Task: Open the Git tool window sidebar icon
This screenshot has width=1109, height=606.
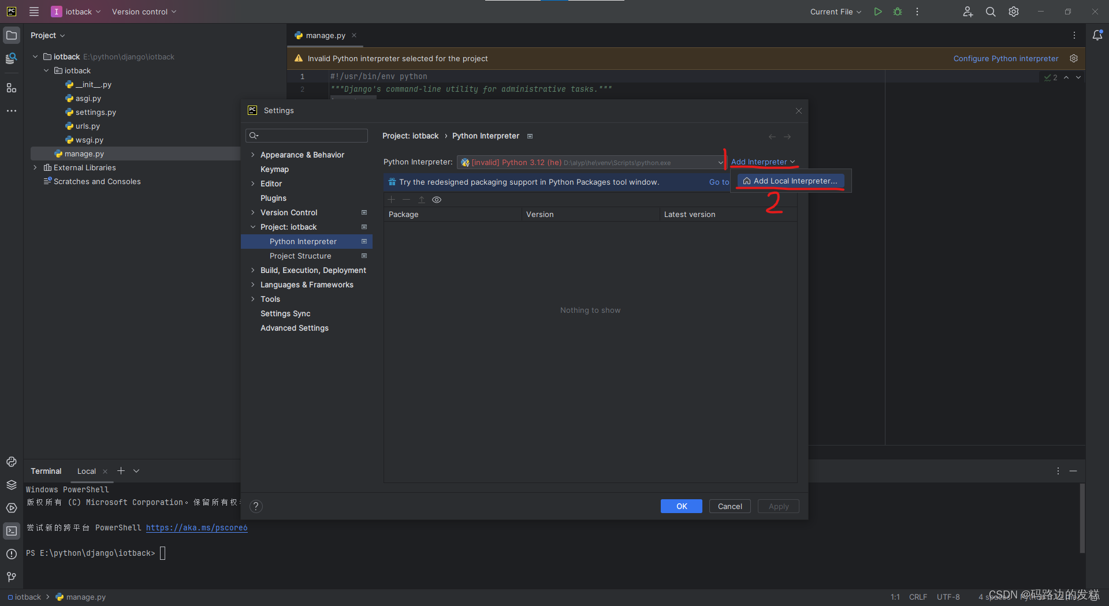Action: pos(11,577)
